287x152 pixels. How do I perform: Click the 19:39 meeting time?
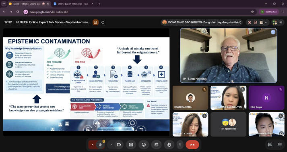pos(8,22)
